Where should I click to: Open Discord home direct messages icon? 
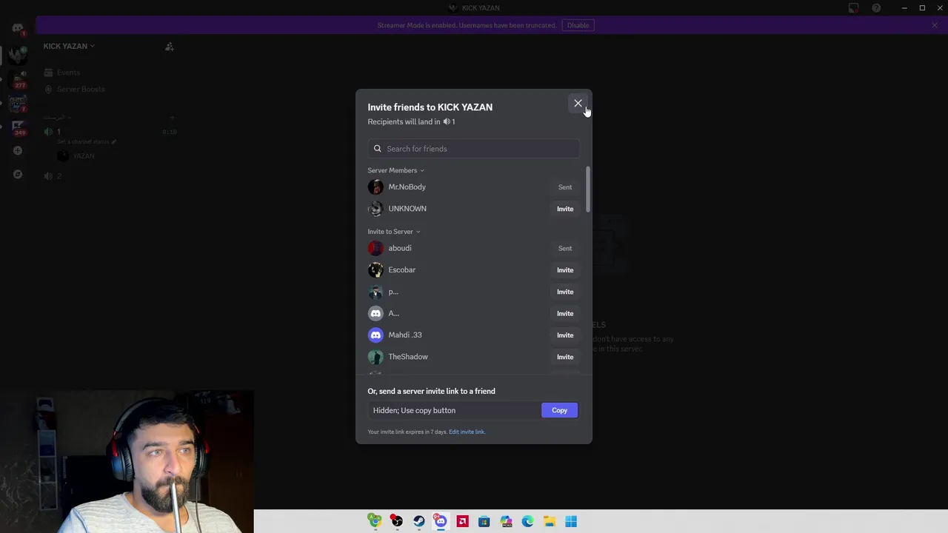click(x=18, y=28)
